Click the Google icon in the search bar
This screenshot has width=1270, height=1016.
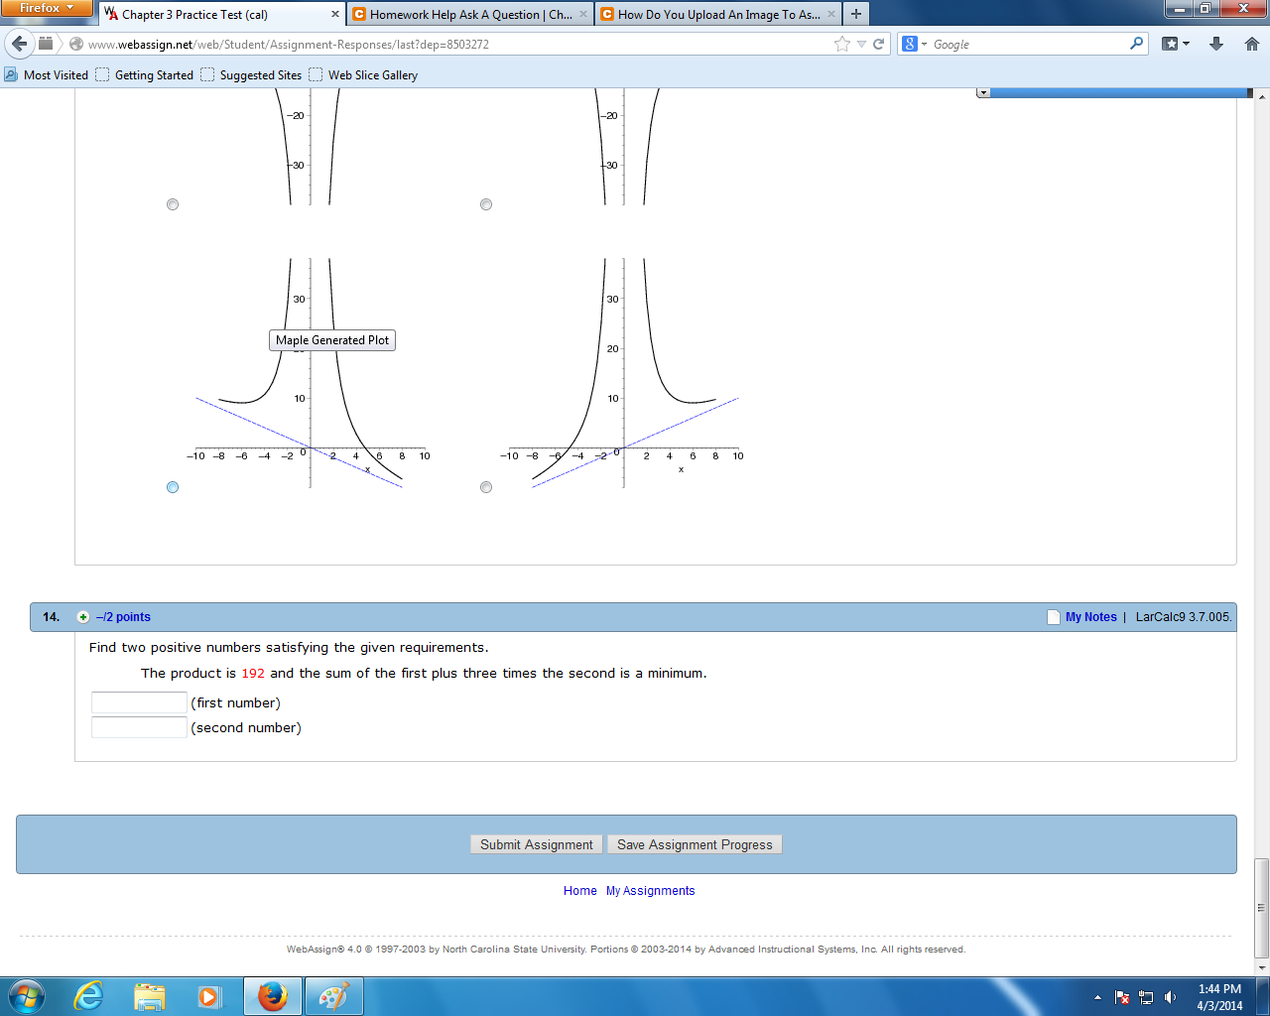[x=909, y=44]
